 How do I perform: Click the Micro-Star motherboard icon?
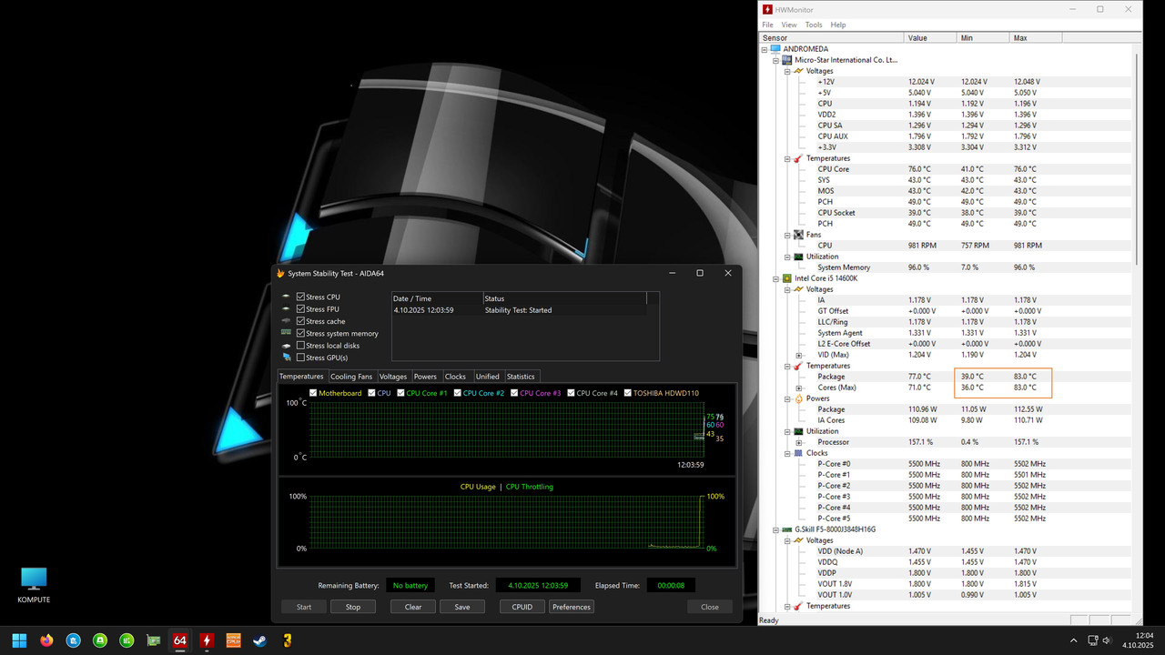786,60
